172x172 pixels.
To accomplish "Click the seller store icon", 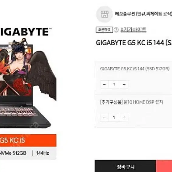I will [x=105, y=14].
